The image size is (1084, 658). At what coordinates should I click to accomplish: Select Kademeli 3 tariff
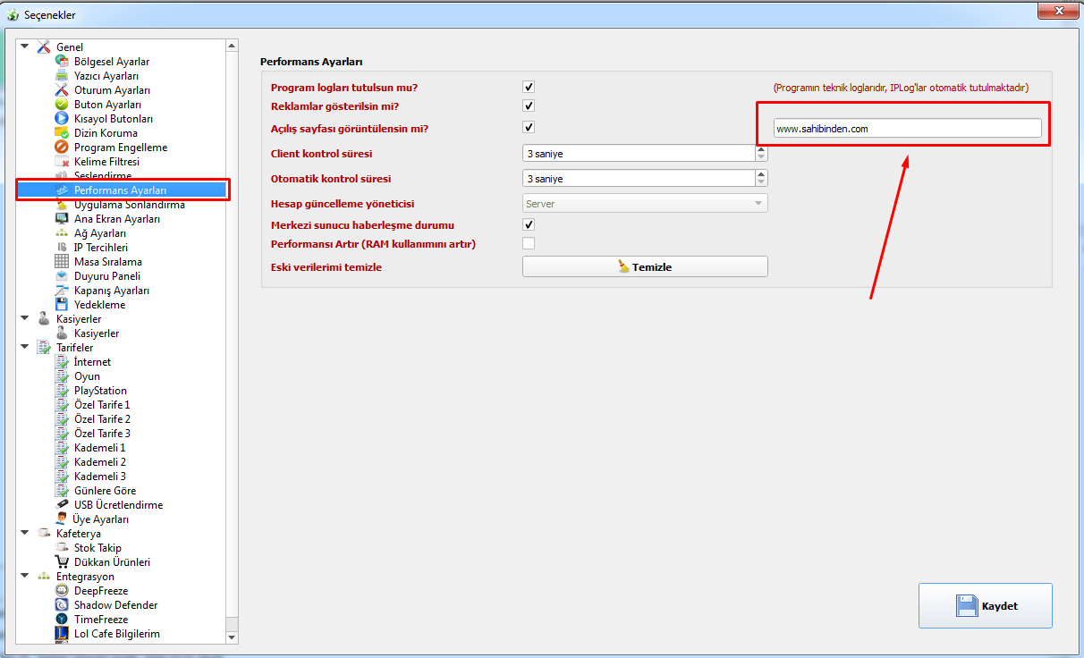click(100, 477)
